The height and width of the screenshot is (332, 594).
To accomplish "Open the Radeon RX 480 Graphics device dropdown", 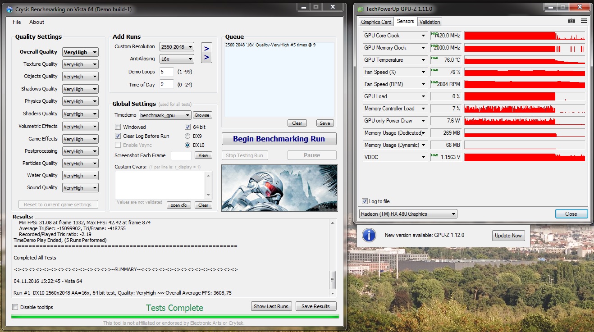I will tap(408, 214).
